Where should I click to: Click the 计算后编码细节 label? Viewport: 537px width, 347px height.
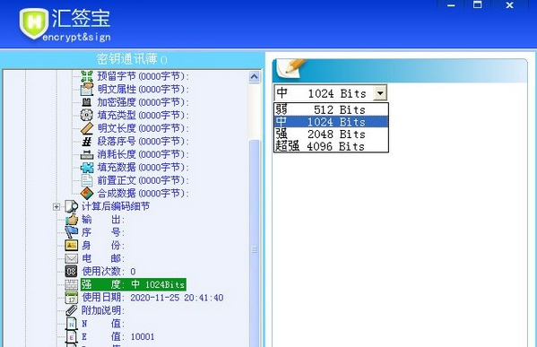coord(116,206)
